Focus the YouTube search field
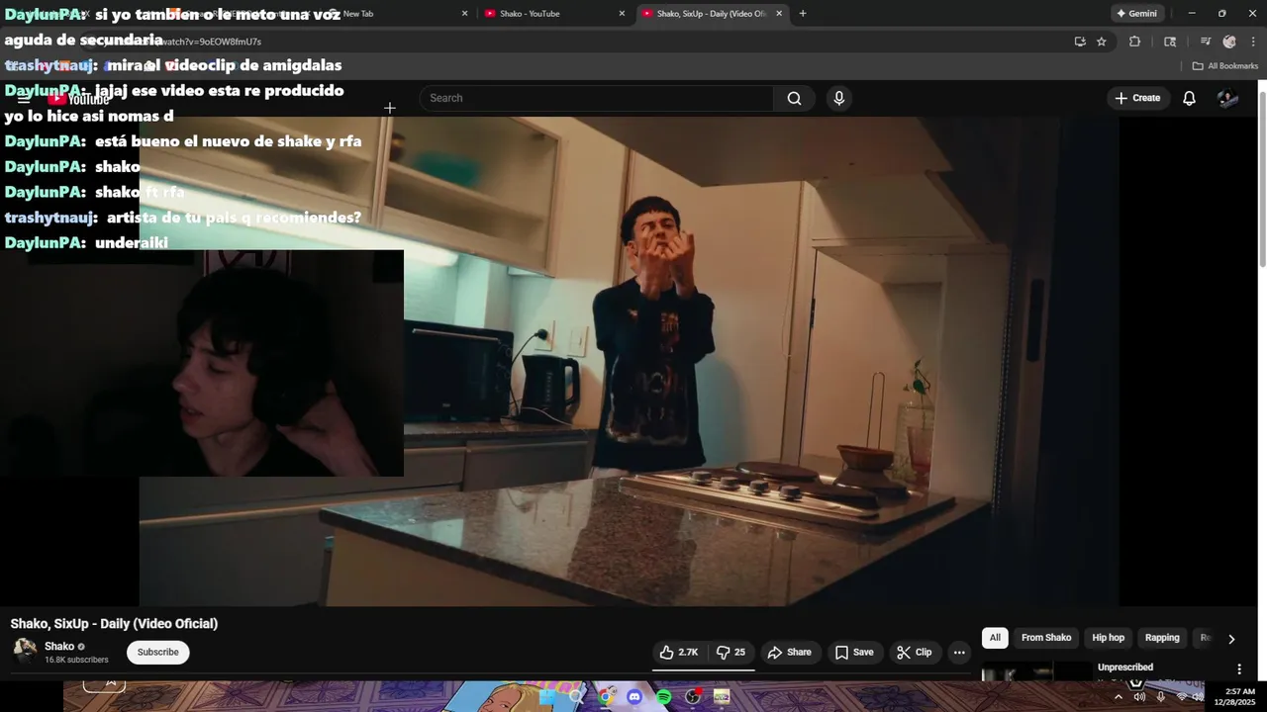This screenshot has height=712, width=1267. (597, 98)
